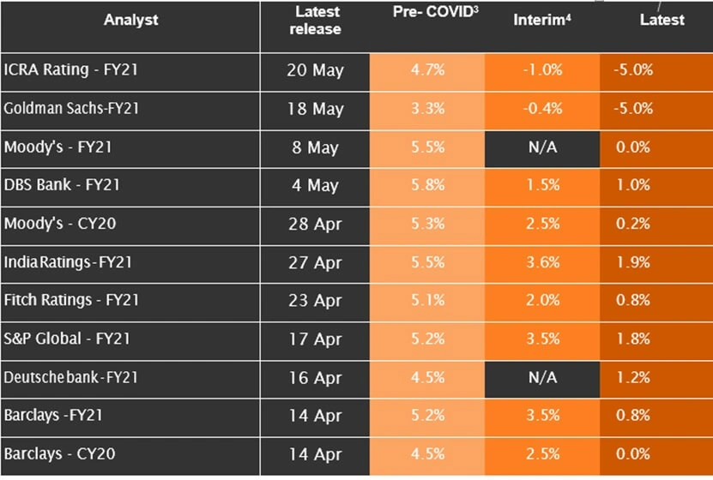Click the DBS Bank - FY21 analyst cell

click(63, 186)
